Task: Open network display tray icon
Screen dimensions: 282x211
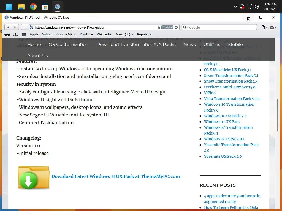Action: [250, 7]
